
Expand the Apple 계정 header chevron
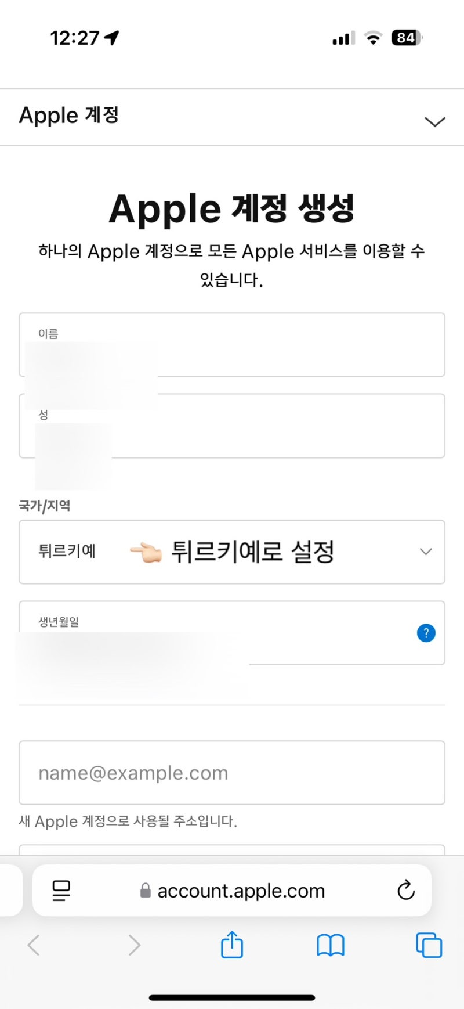point(434,121)
